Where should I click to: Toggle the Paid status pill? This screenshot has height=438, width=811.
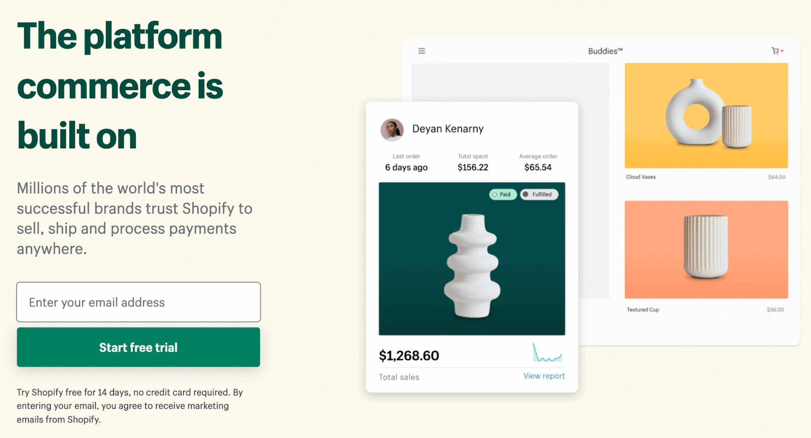(x=502, y=194)
